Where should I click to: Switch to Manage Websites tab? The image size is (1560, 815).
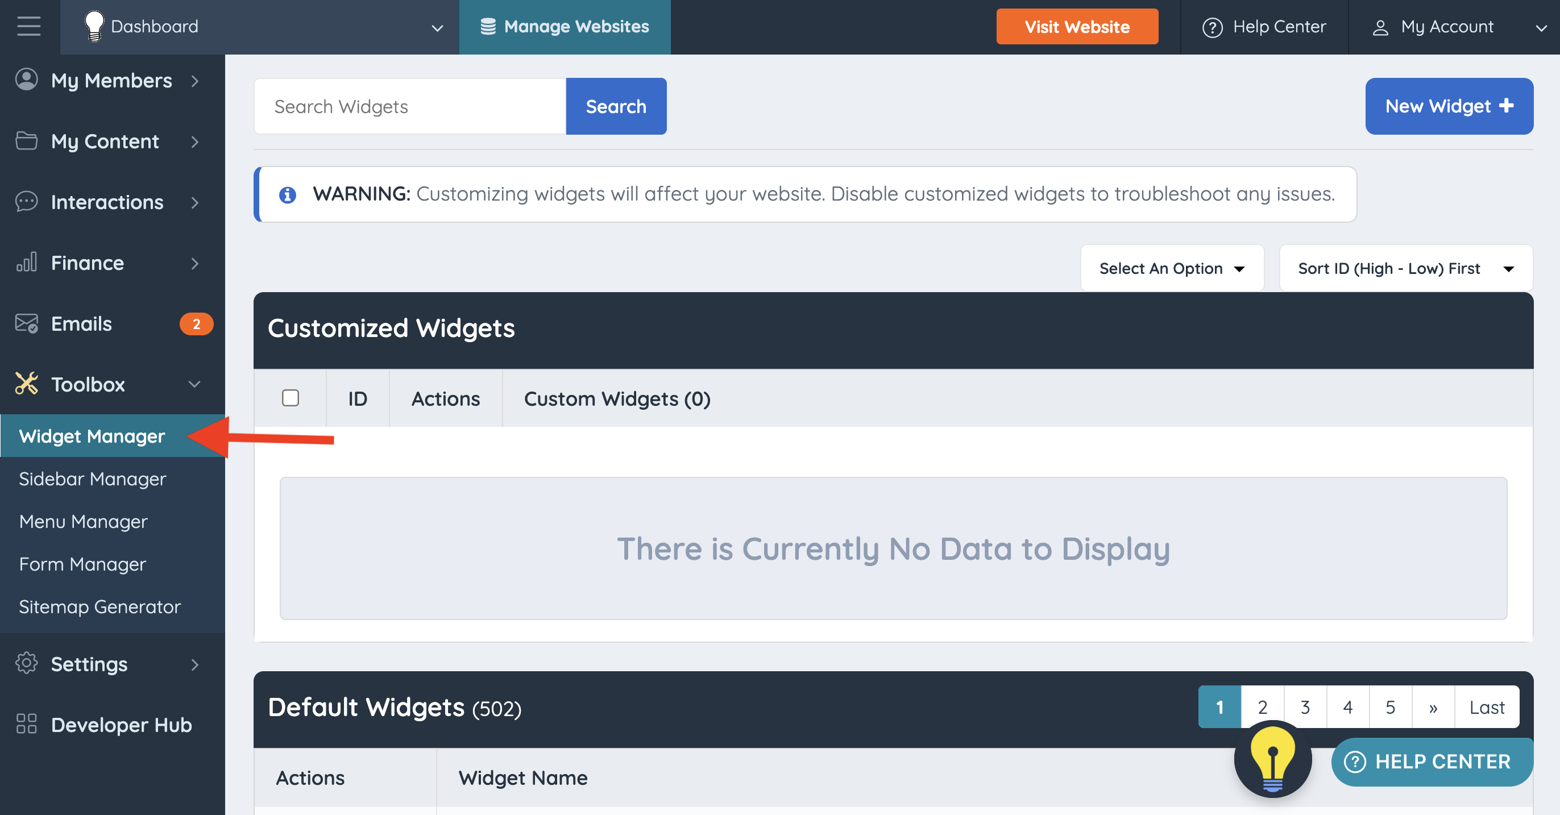[x=565, y=27]
